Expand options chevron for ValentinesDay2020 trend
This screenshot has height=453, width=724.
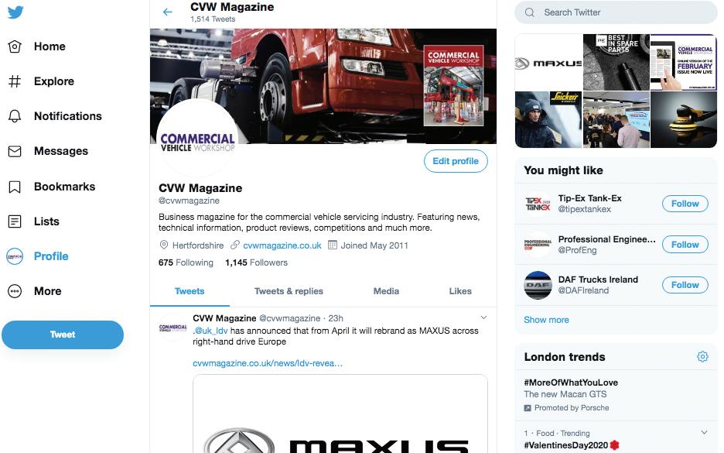pos(704,433)
